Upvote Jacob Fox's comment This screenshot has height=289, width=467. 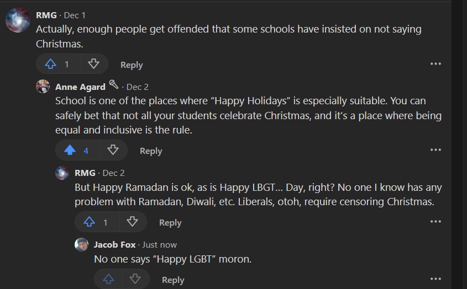pyautogui.click(x=109, y=280)
